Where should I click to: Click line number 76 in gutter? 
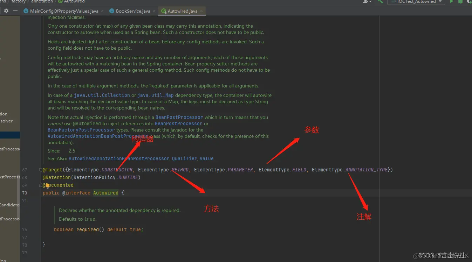pyautogui.click(x=25, y=229)
